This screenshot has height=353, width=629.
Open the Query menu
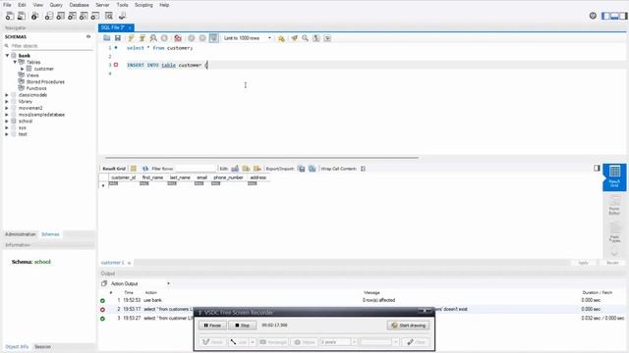pyautogui.click(x=56, y=5)
